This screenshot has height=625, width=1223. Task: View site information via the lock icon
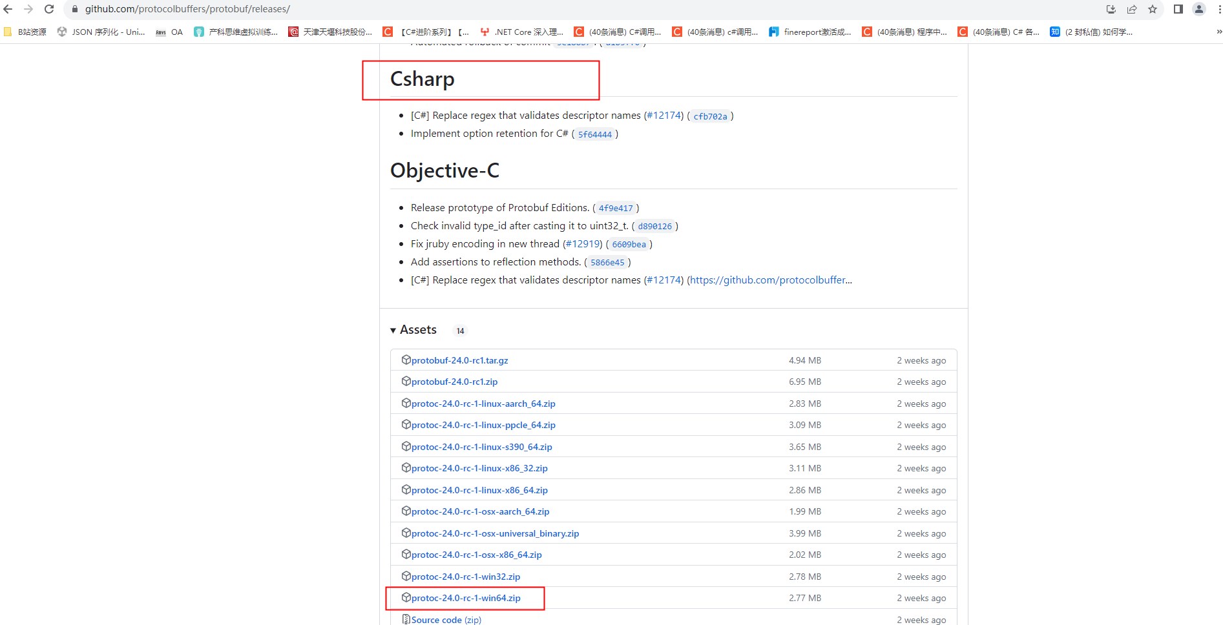74,9
